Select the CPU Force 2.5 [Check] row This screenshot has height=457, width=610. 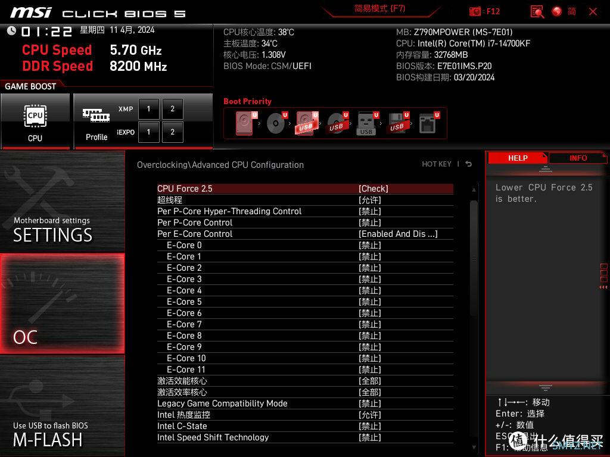(305, 189)
